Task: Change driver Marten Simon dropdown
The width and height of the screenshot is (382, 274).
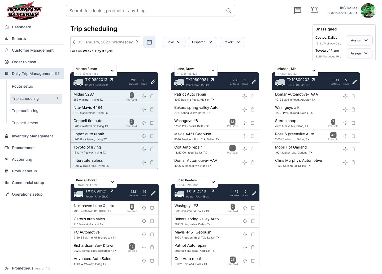Action: 95,71
